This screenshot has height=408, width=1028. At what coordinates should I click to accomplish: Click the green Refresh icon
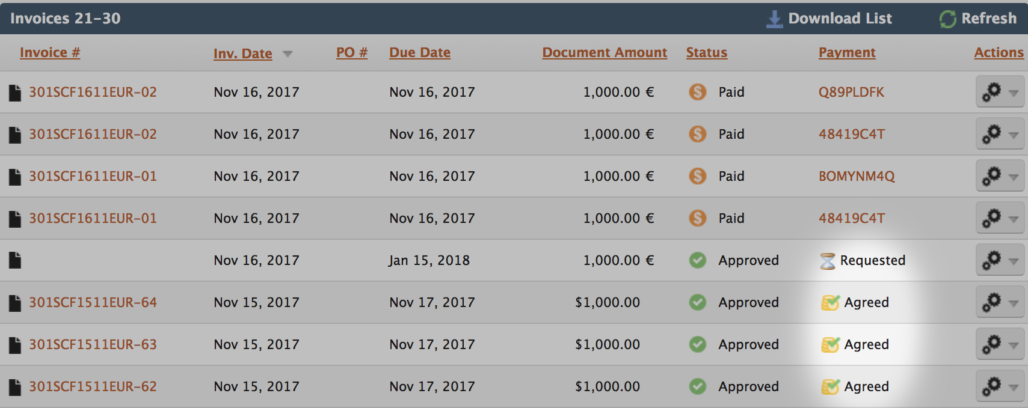click(x=947, y=19)
